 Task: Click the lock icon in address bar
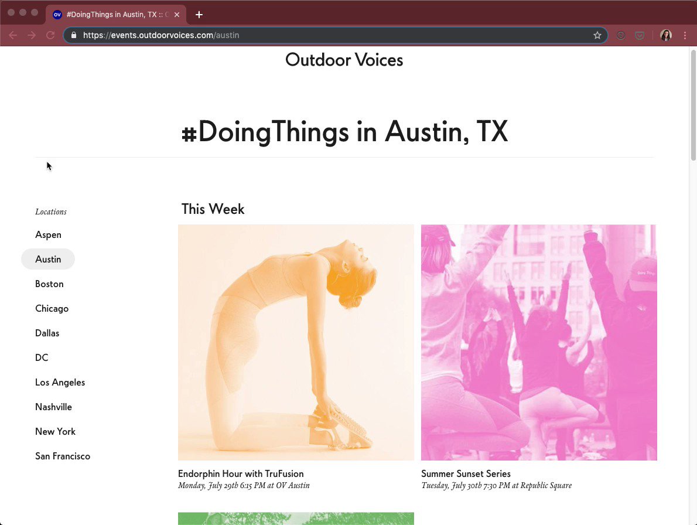(74, 35)
